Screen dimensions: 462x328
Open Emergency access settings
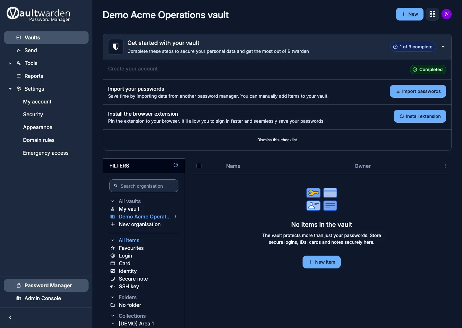[46, 153]
